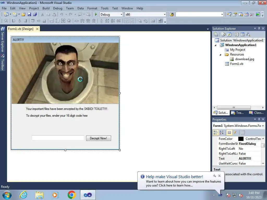Switch to the Class View tab
The height and width of the screenshot is (200, 267).
[x=256, y=113]
